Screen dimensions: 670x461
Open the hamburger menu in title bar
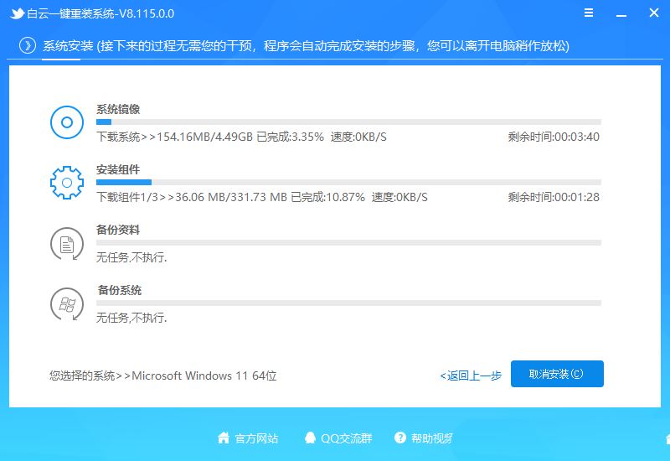pos(589,13)
